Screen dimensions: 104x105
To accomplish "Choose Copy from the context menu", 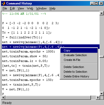I will pyautogui.click(x=79, y=50).
